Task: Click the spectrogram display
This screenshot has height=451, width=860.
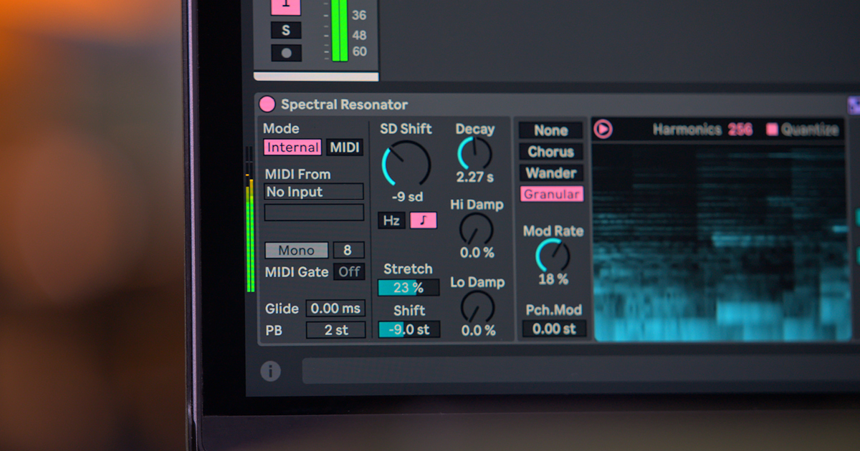Action: (721, 242)
